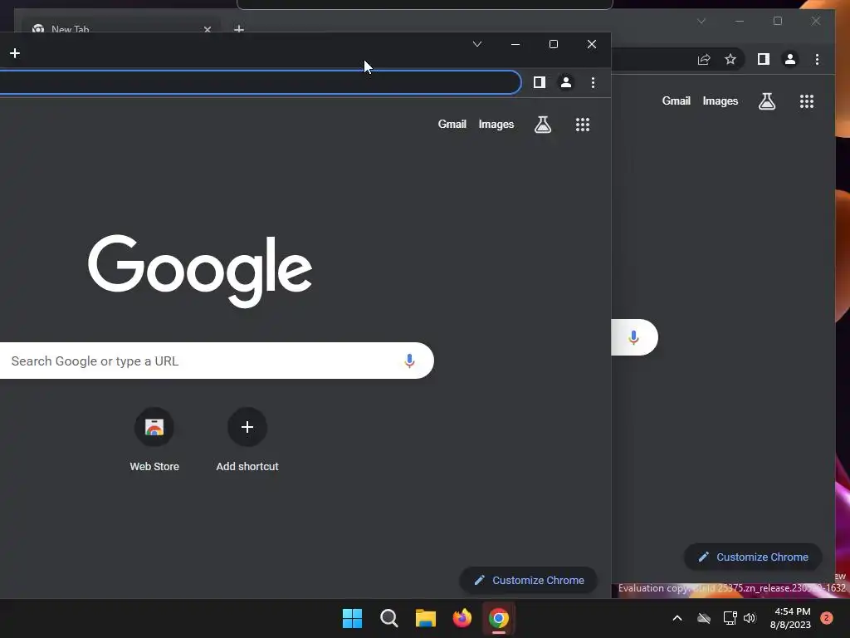Launch Firefox from the taskbar
850x638 pixels.
[462, 618]
